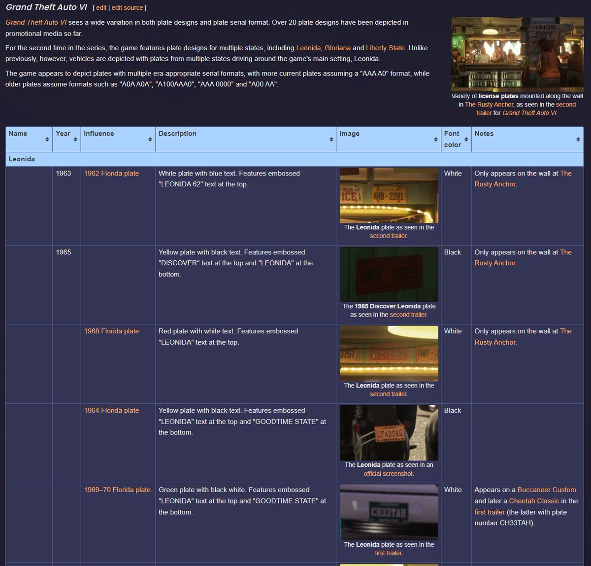Sort by Font color column arrows
591x566 pixels.
(466, 140)
